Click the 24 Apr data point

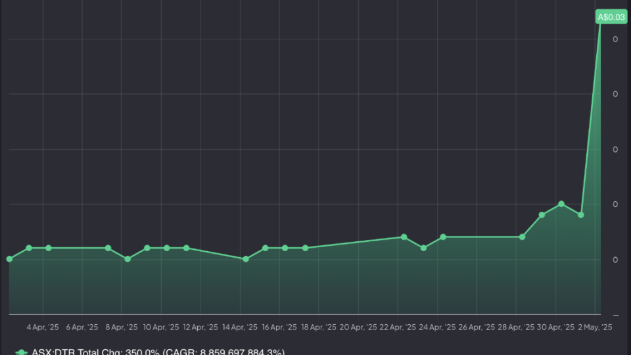click(443, 237)
